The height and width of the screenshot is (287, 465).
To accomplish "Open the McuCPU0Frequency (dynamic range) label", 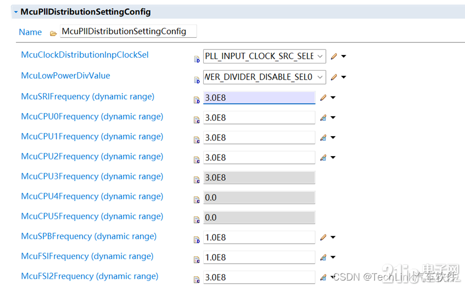I will [x=92, y=116].
